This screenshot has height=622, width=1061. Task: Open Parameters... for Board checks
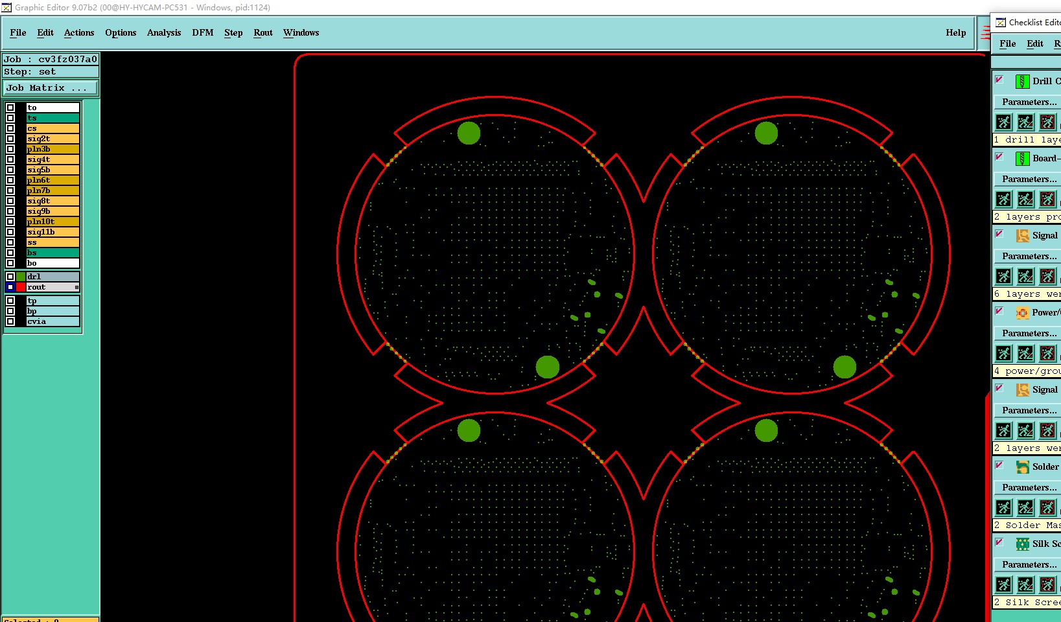(1029, 179)
